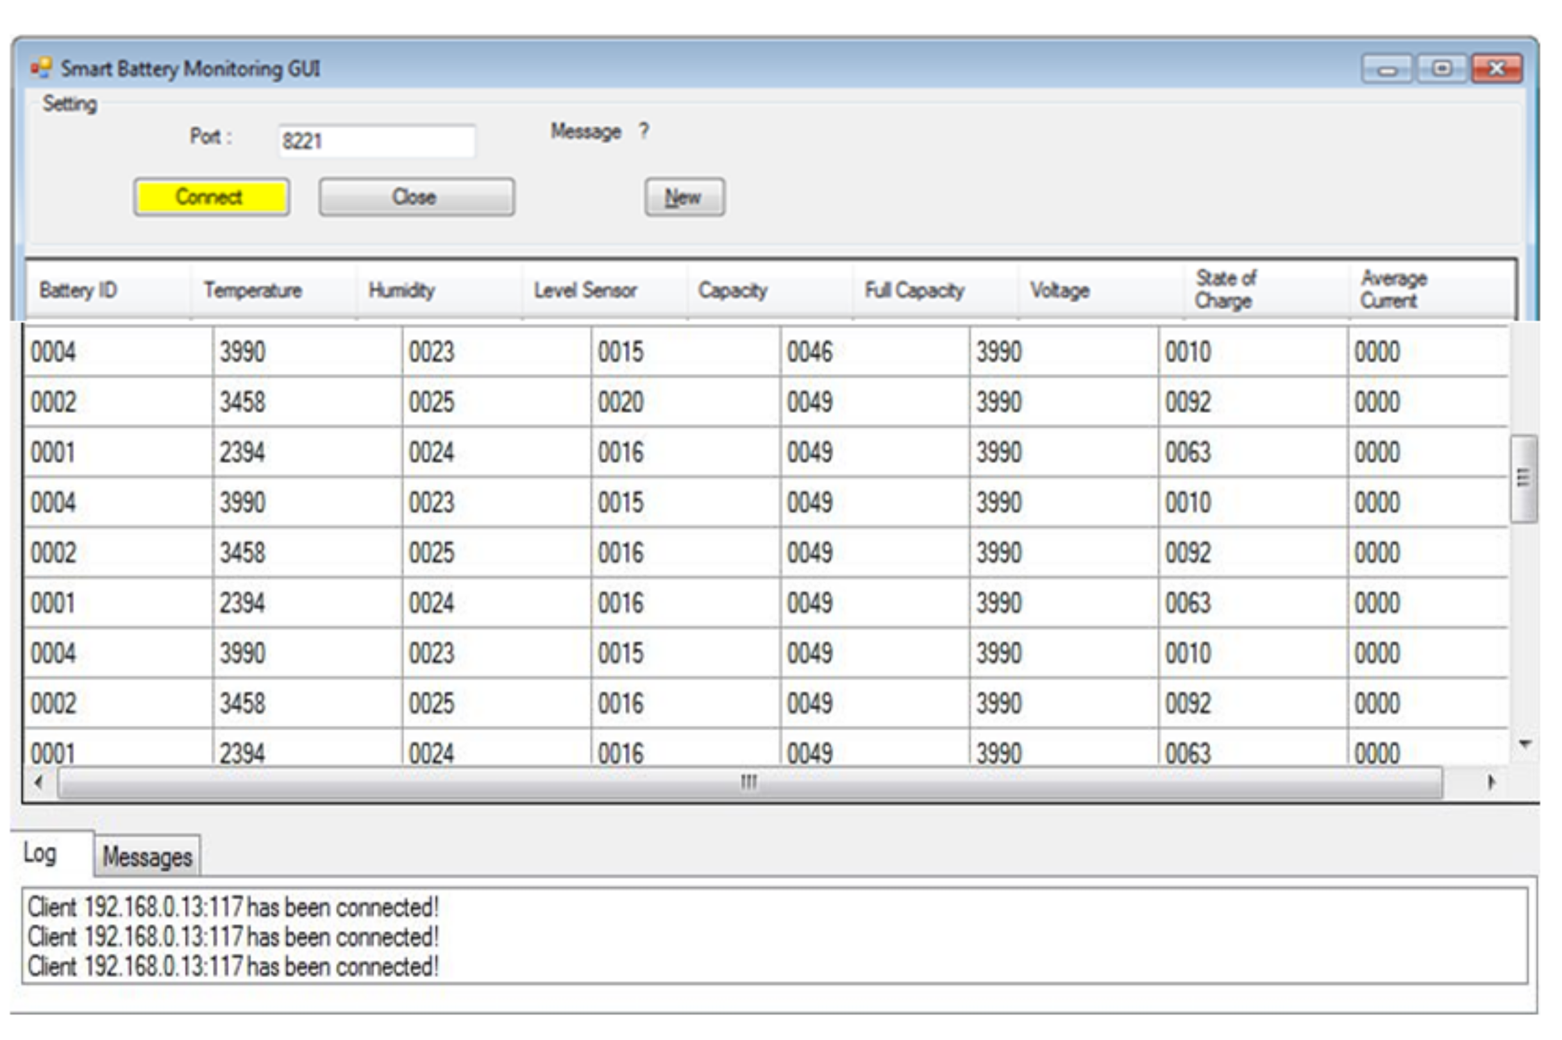Click the Battery ID column header
The width and height of the screenshot is (1562, 1040).
coord(108,290)
